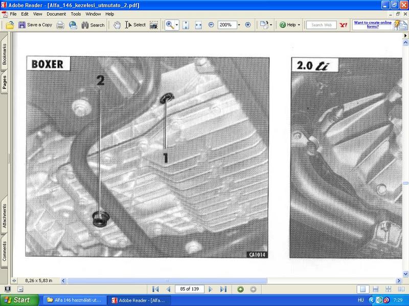
Task: Go to the previous page
Action: (x=169, y=289)
